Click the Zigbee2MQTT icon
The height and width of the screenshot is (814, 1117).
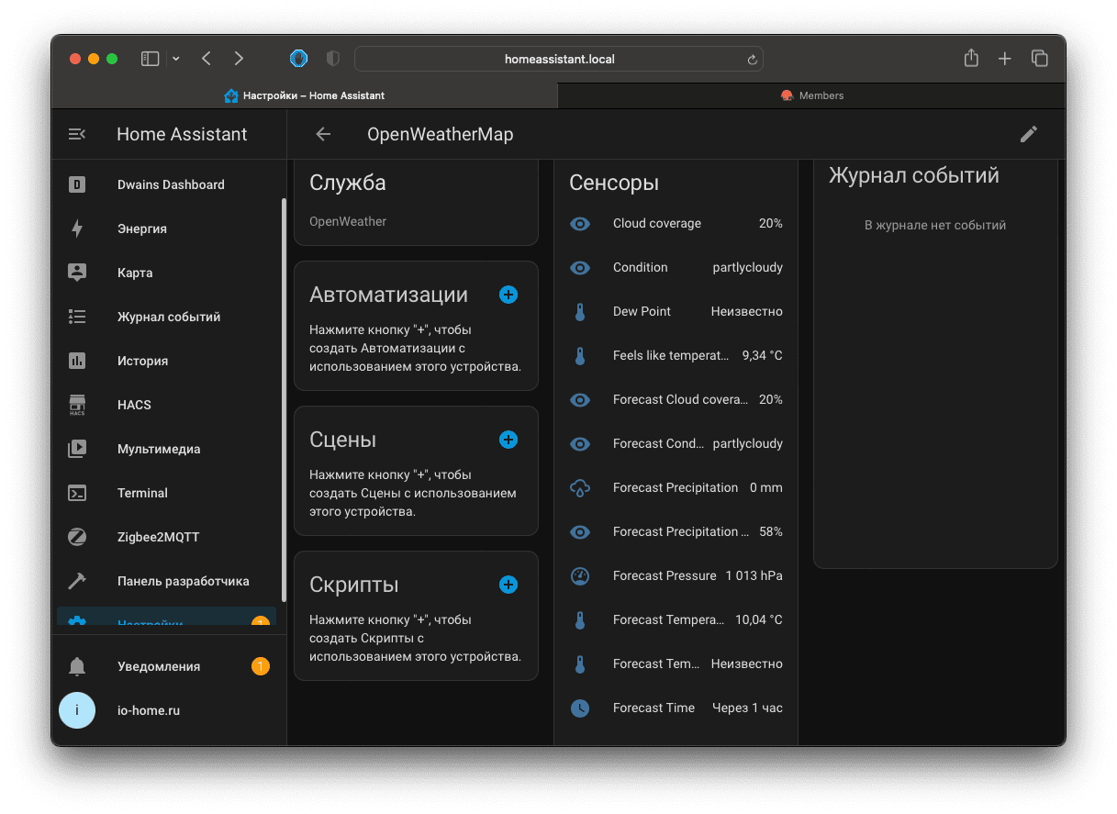click(77, 537)
